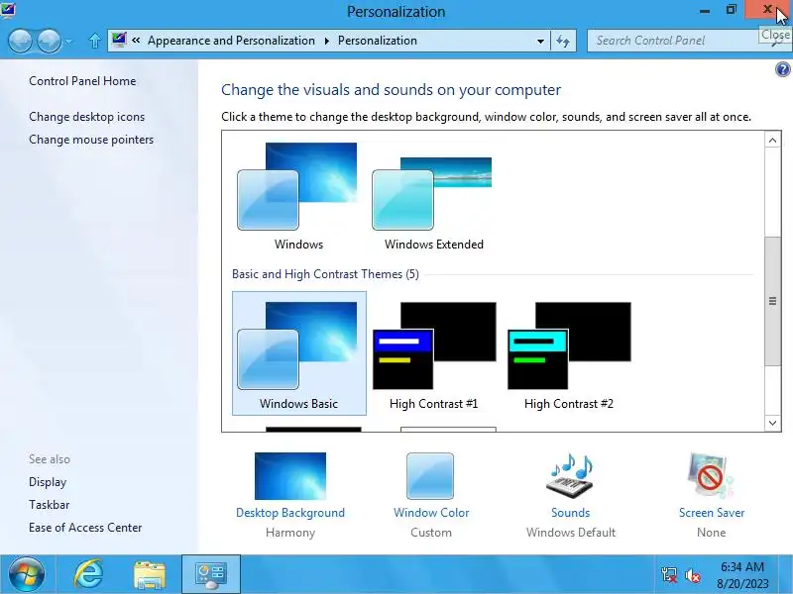This screenshot has width=793, height=594.
Task: Select the High Contrast #2 theme
Action: click(568, 353)
